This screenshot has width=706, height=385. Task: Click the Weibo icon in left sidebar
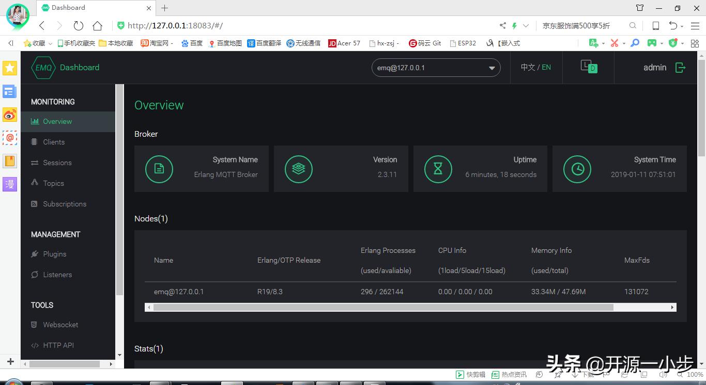(x=10, y=115)
